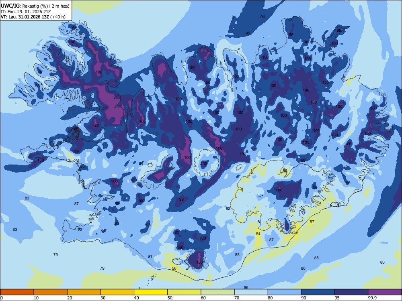Image resolution: width=402 pixels, height=301 pixels.
Task: Click the 40–50 bright yellow legend swatch
Action: (x=151, y=292)
